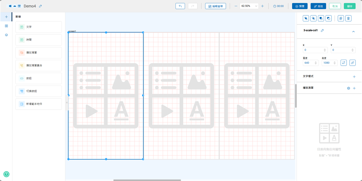
Task: Edit project name Demo4 pencil icon
Action: (x=40, y=6)
